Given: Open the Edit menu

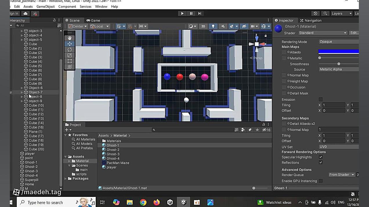Looking at the screenshot, I should 17,6.
